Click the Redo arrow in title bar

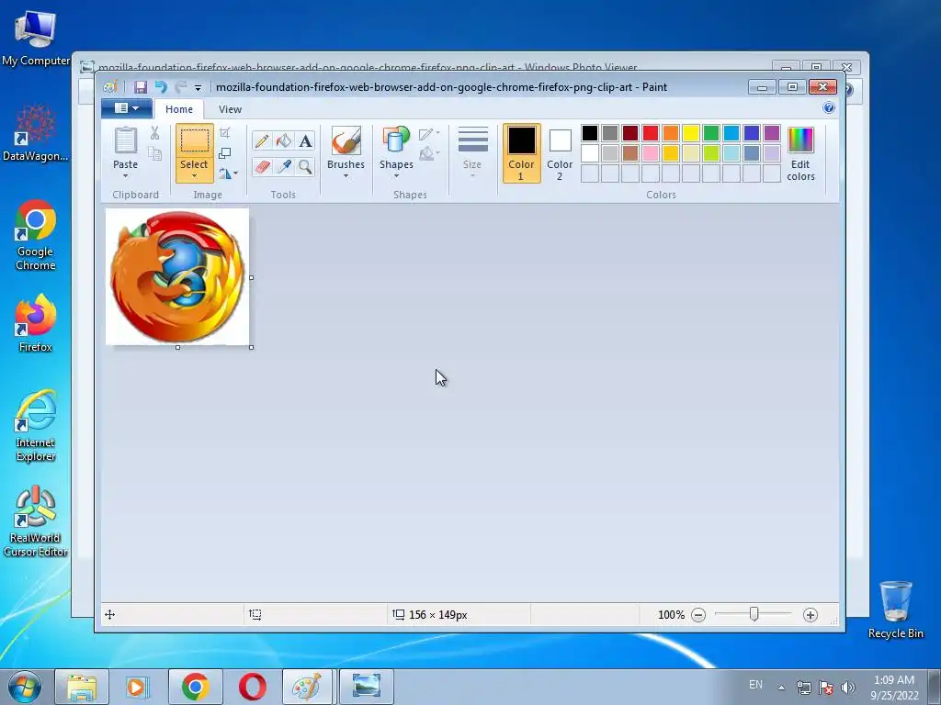pos(181,87)
